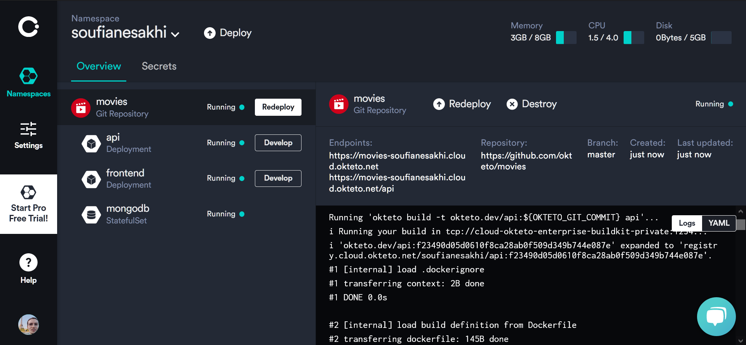Screen dimensions: 746x345
Task: Click the api Deployment hexagon icon
Action: click(91, 143)
